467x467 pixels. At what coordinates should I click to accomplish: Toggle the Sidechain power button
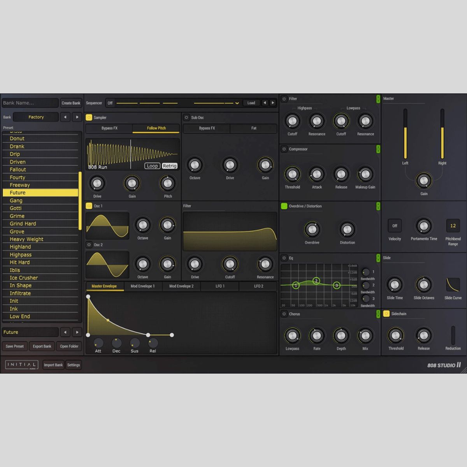click(386, 314)
